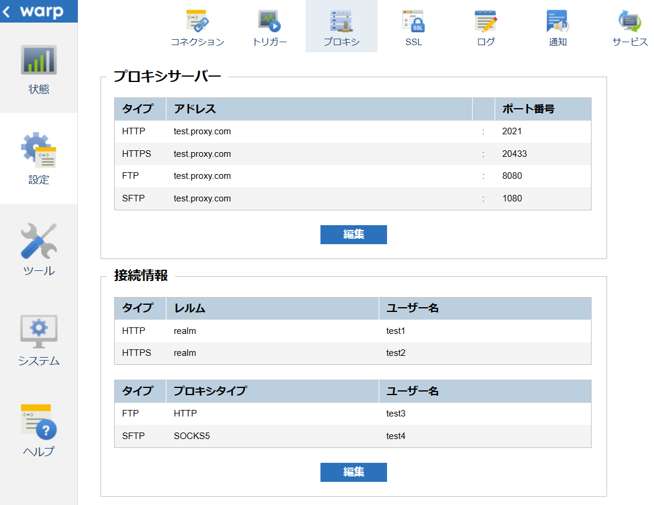
Task: Open the システム monitor gear icon
Action: pos(39,332)
